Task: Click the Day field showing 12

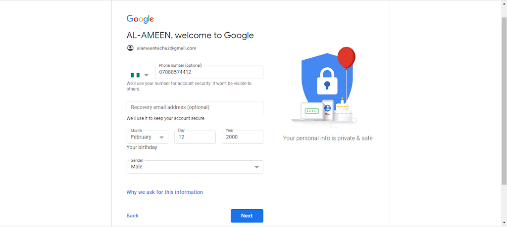Action: 195,137
